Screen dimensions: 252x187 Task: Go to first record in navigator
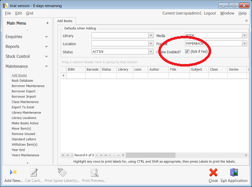pos(63,155)
